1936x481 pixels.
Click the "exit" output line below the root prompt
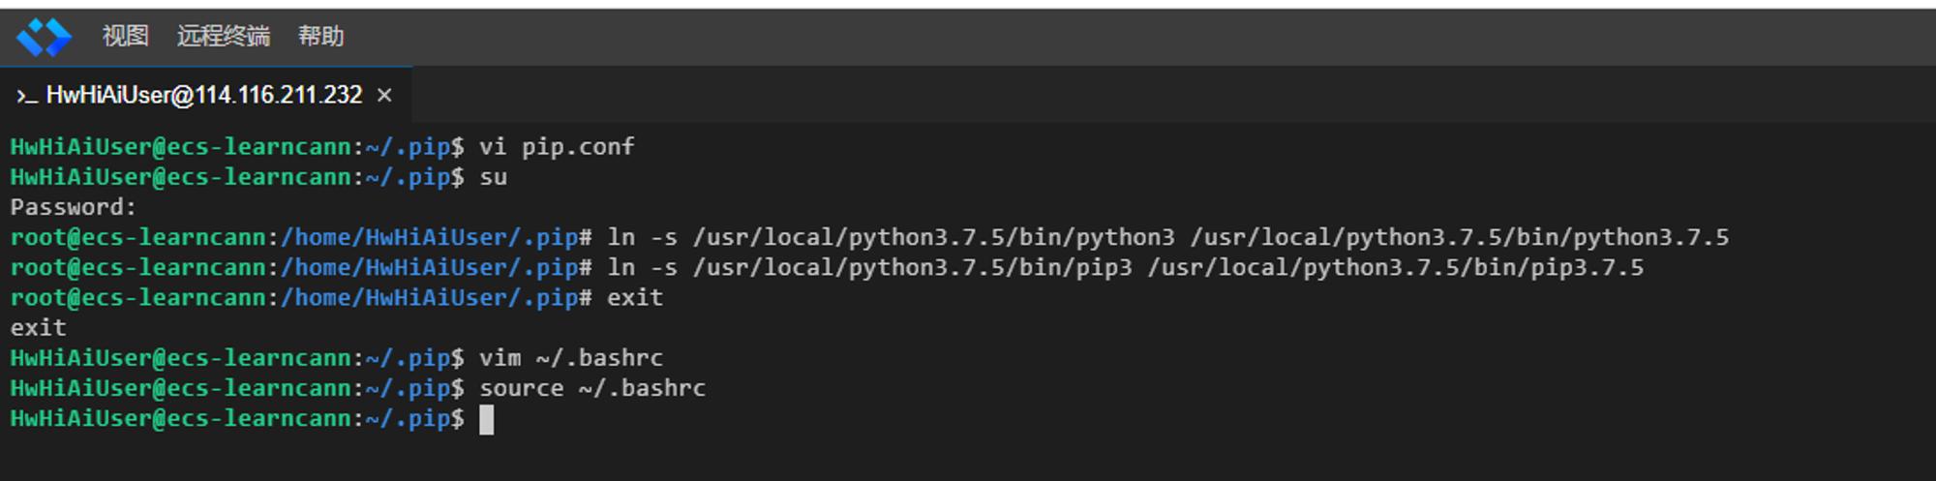pos(39,328)
